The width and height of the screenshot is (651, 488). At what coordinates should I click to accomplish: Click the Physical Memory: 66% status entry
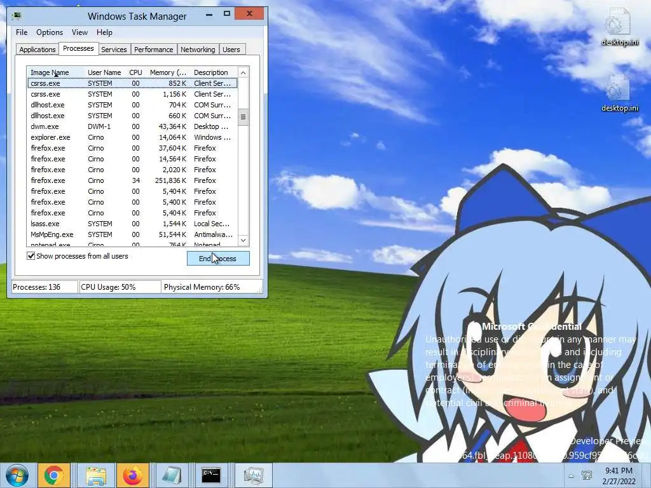point(212,287)
